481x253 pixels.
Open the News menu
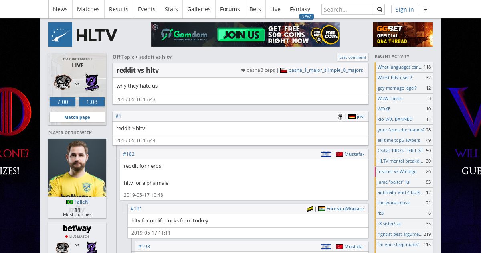pyautogui.click(x=60, y=9)
